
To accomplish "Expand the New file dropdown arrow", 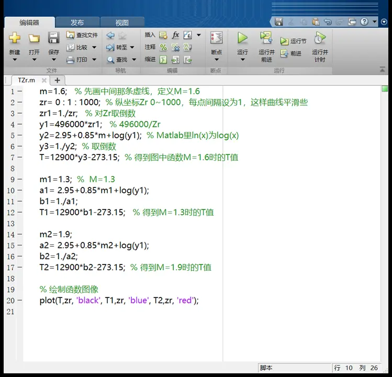I will point(15,60).
